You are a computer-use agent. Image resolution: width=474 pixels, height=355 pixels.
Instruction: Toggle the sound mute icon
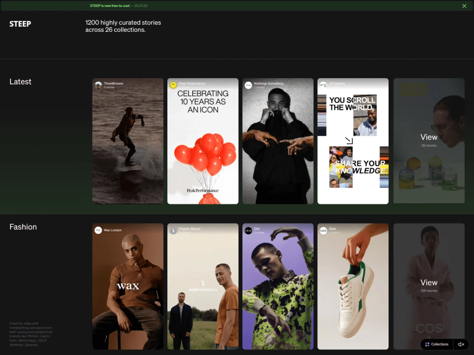coord(461,344)
